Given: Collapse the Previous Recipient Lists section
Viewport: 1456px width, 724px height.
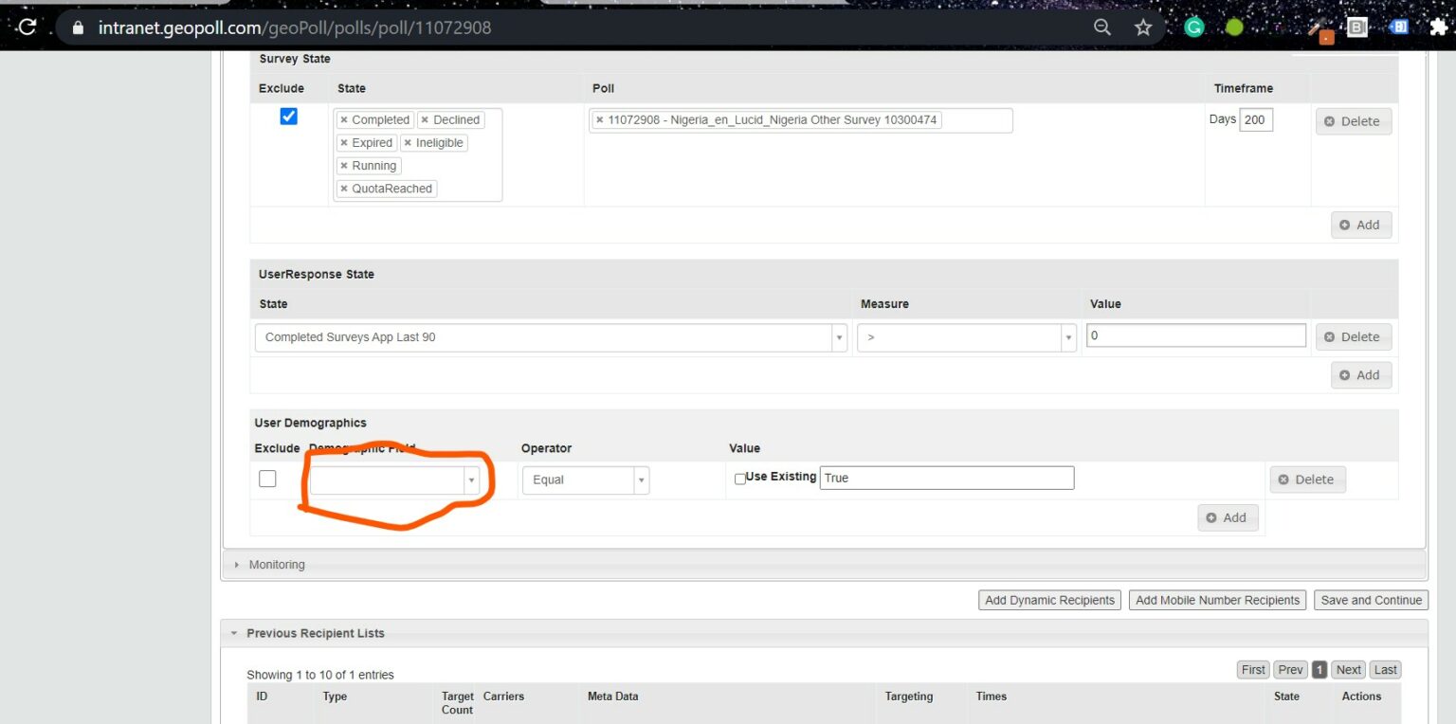Looking at the screenshot, I should [315, 633].
